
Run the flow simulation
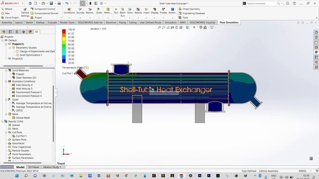pos(116,11)
